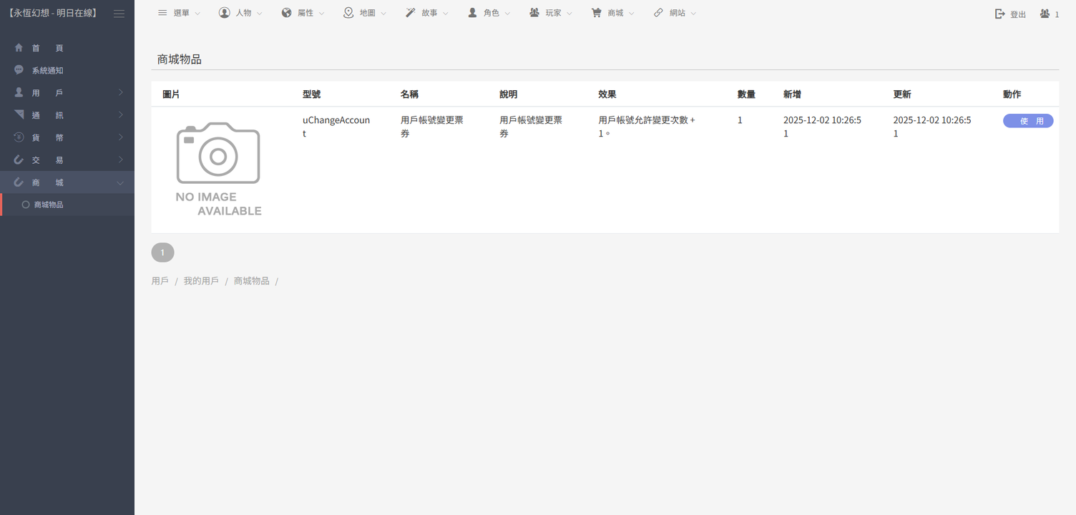Open the 人物 top menu
The image size is (1076, 515).
pyautogui.click(x=240, y=13)
